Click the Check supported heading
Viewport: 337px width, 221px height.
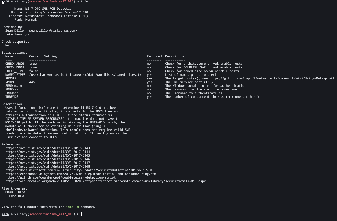click(x=16, y=42)
